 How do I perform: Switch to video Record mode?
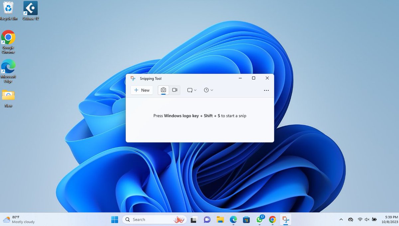click(x=175, y=90)
